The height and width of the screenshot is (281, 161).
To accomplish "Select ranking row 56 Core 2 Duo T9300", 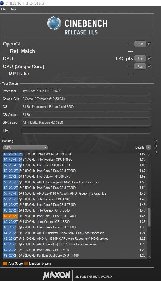I will [x=75, y=188].
